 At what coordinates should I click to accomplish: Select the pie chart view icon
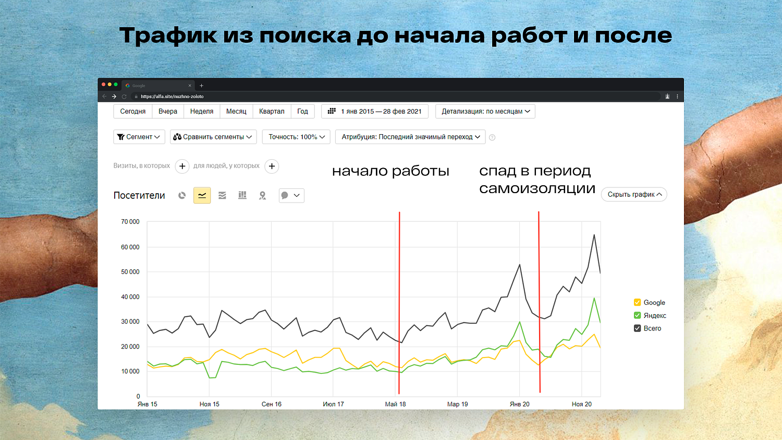click(x=181, y=195)
